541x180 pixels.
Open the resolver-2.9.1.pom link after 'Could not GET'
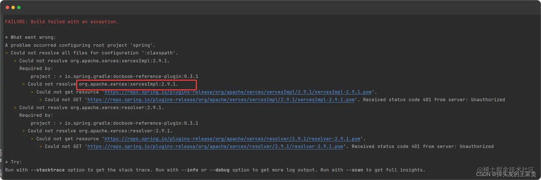point(216,146)
